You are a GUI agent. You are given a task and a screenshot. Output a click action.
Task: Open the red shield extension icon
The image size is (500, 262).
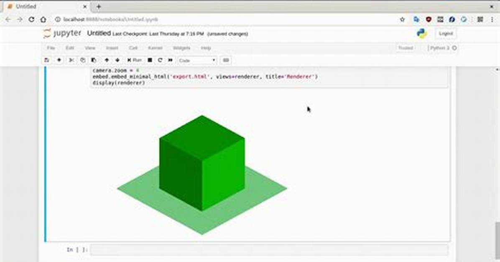coord(428,20)
